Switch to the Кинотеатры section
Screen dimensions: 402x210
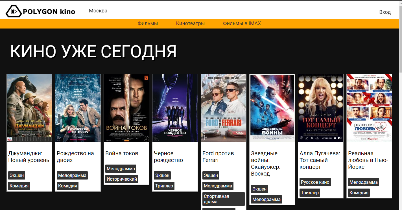[191, 23]
